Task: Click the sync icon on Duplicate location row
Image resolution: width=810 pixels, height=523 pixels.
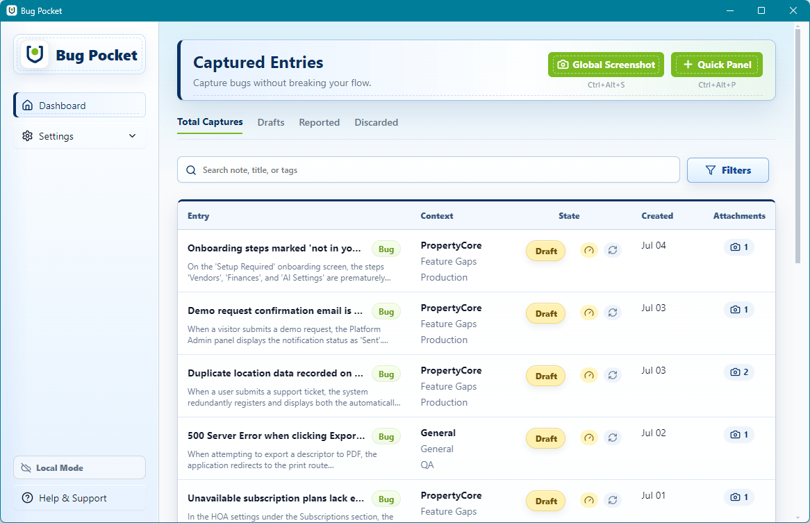Action: click(x=613, y=375)
